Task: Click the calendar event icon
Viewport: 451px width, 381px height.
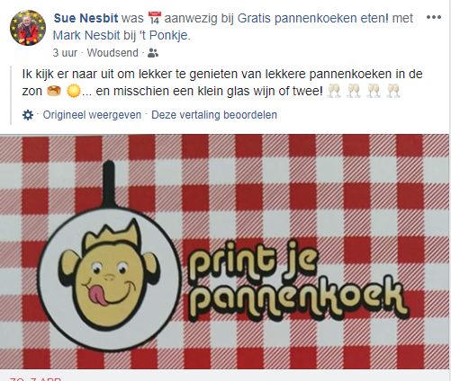Action: click(155, 18)
